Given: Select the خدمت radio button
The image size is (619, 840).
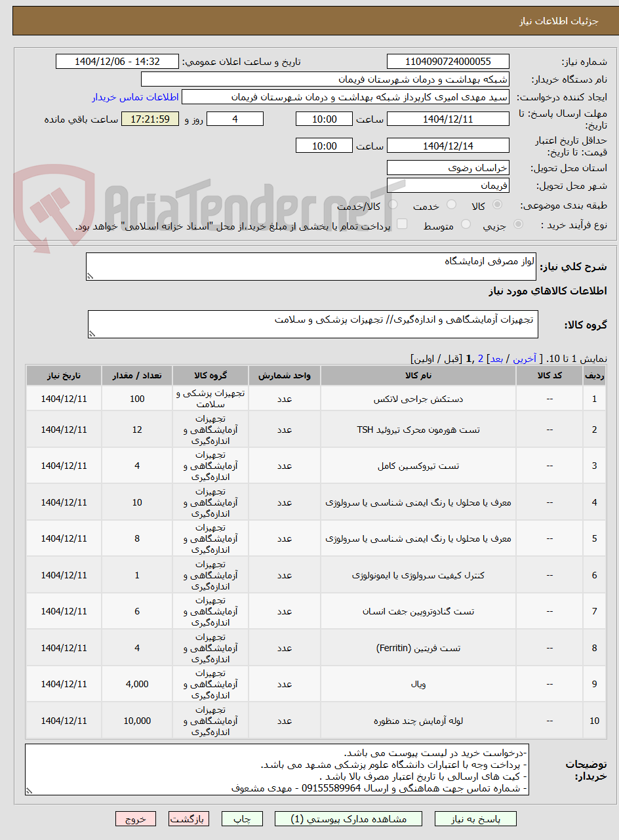Looking at the screenshot, I should coord(451,205).
